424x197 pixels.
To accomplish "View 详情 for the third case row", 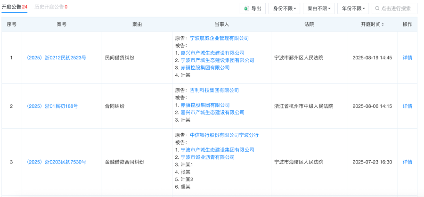I will (407, 162).
